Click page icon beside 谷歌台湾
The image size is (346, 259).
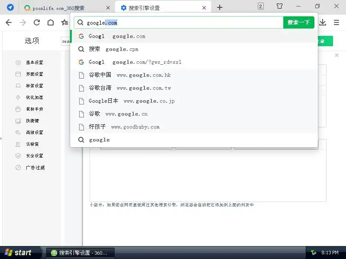click(81, 88)
